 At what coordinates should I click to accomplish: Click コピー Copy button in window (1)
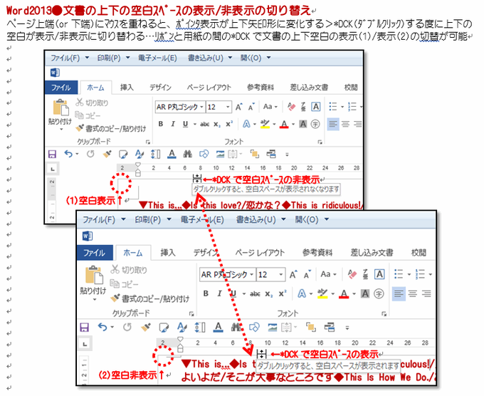click(88, 115)
